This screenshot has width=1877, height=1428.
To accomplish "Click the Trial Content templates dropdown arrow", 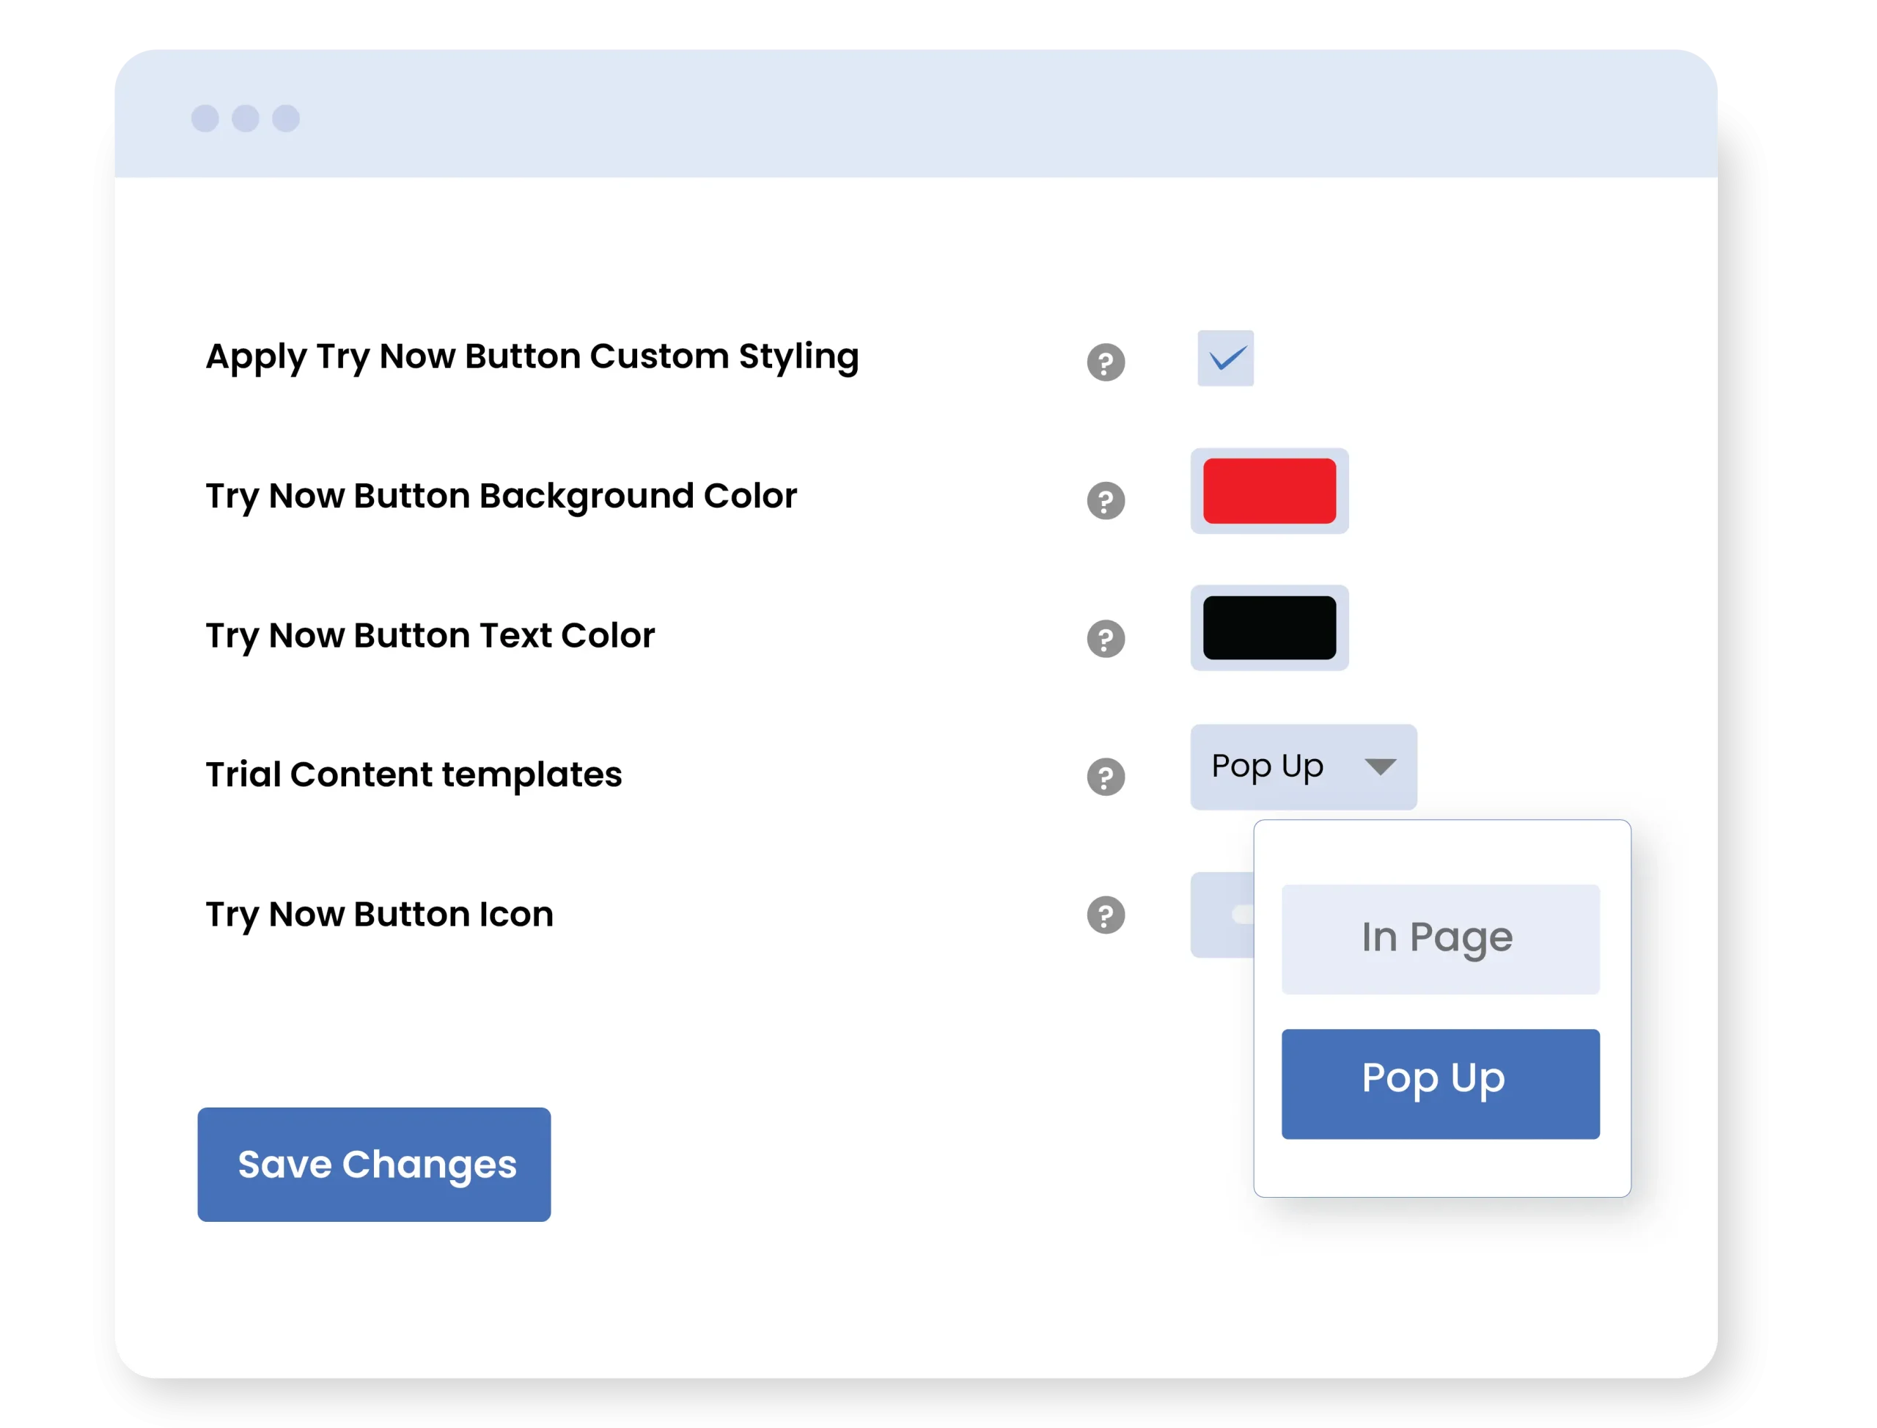I will coord(1380,766).
